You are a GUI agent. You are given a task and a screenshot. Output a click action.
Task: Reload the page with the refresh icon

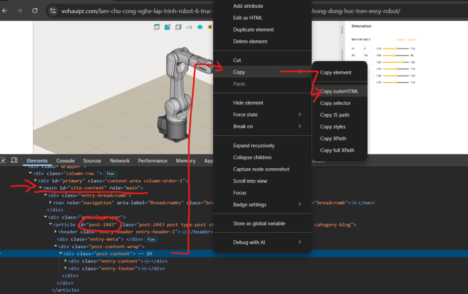coord(35,11)
